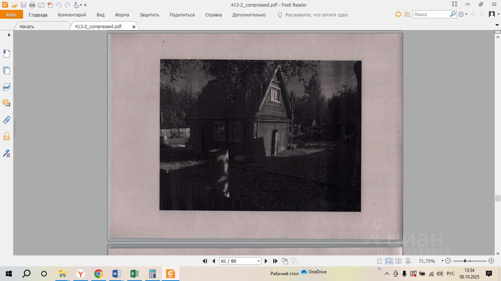The width and height of the screenshot is (501, 281).
Task: Open the Digital signatures panel
Action: pos(7,153)
